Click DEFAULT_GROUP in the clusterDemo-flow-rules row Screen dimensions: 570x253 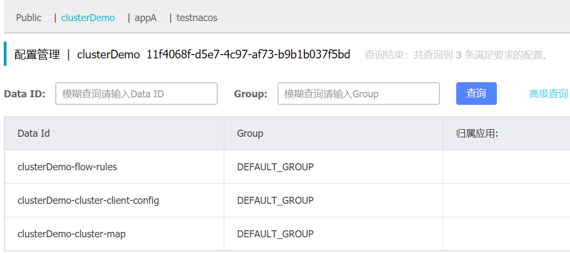(x=275, y=167)
